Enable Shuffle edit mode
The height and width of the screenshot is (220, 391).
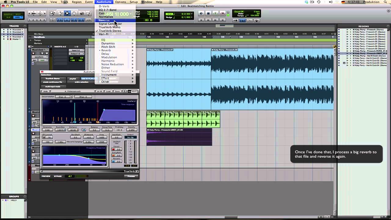point(8,14)
